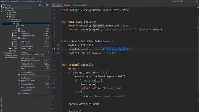Click the override gutter icon on line 13
The width and height of the screenshot is (199, 112).
click(x=58, y=45)
